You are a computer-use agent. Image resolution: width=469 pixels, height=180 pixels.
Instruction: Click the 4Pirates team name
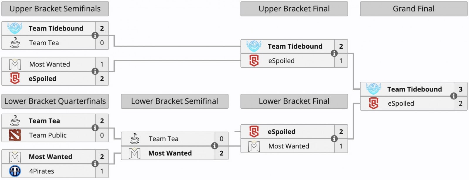point(42,171)
